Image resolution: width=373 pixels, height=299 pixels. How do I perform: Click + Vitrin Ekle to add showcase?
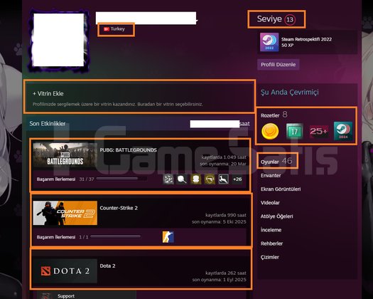pos(48,94)
